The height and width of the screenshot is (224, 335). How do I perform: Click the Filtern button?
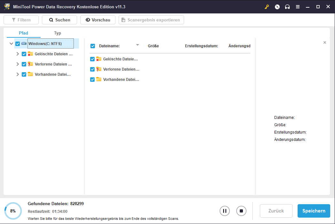21,20
